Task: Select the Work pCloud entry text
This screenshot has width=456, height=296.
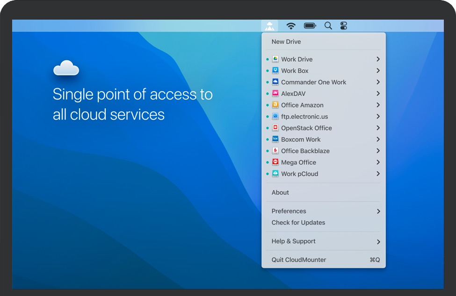Action: (x=299, y=174)
